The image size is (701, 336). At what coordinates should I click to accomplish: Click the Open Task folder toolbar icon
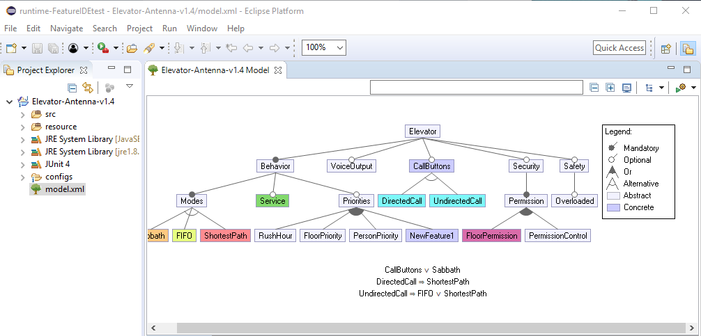(132, 48)
